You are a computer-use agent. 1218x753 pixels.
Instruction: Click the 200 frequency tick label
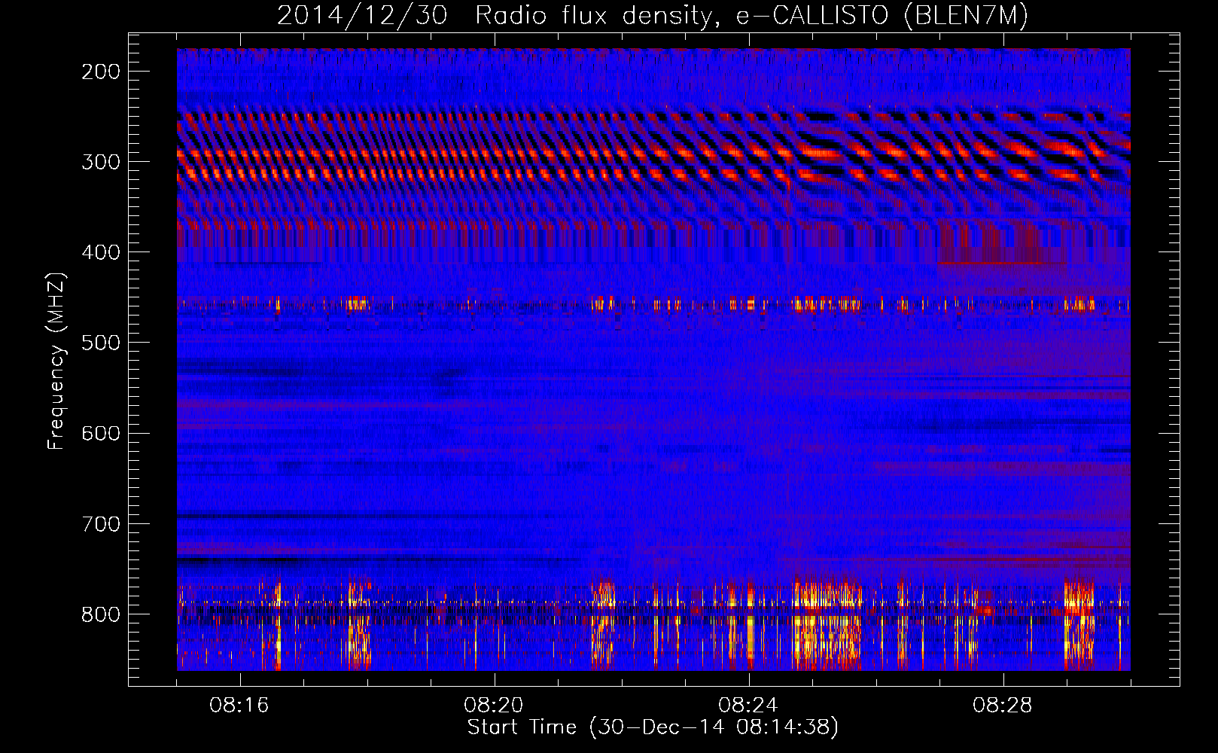(x=101, y=72)
